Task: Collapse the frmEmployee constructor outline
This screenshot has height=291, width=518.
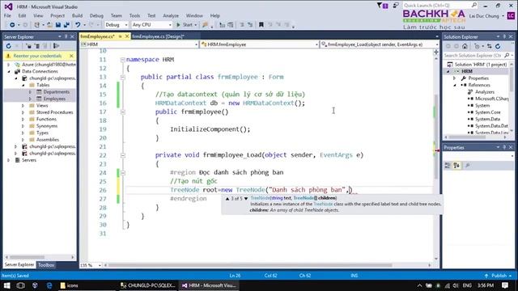Action: [x=122, y=112]
